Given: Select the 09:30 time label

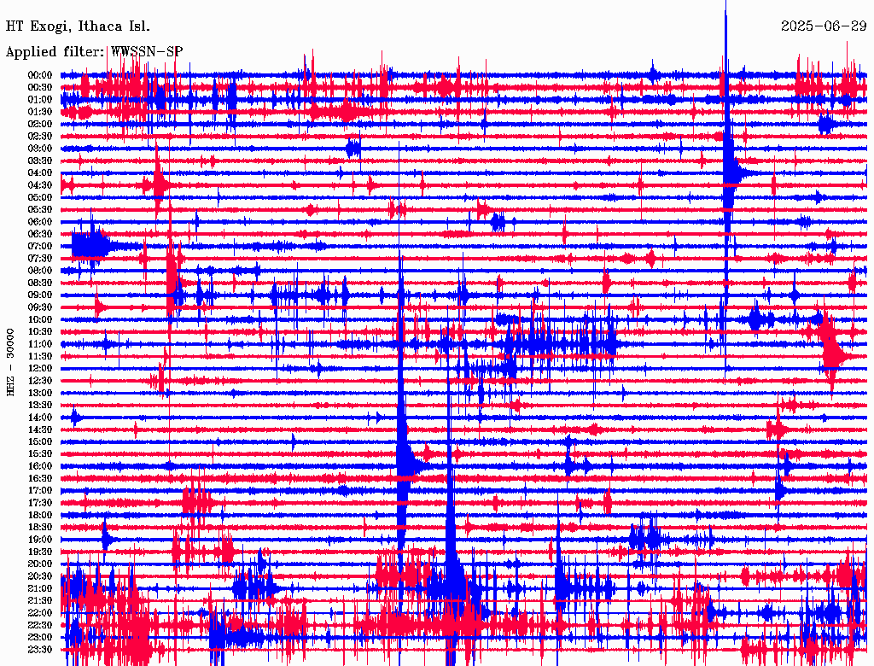Looking at the screenshot, I should (40, 307).
